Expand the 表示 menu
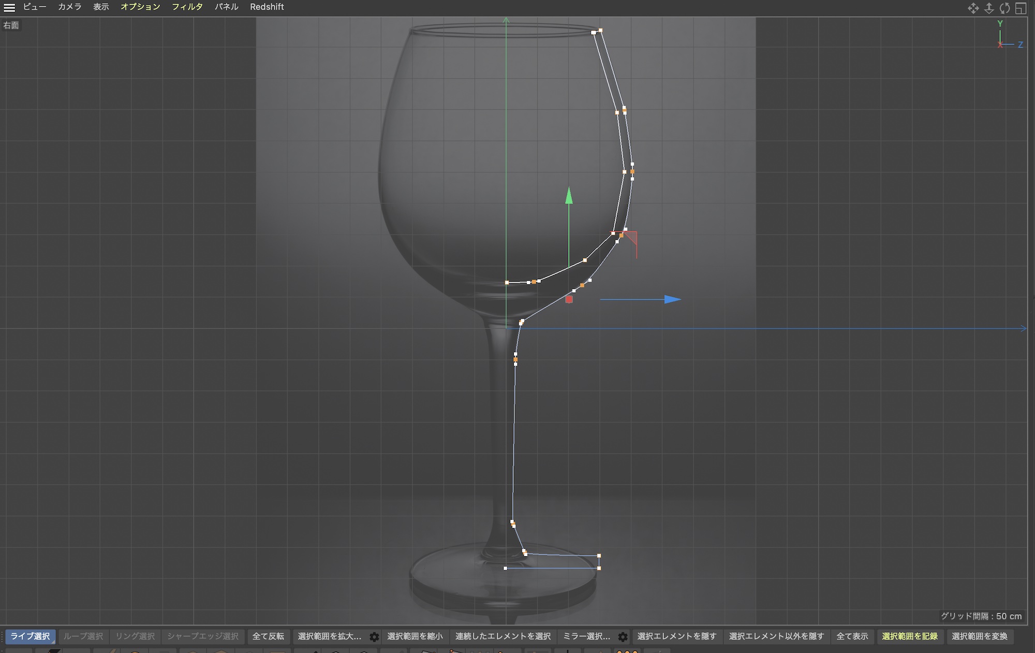Viewport: 1035px width, 653px height. pos(101,7)
